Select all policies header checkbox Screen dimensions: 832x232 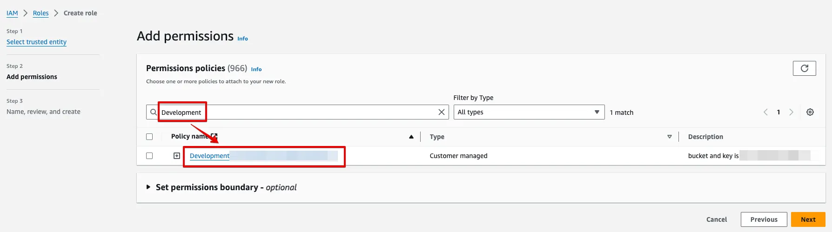coord(149,137)
